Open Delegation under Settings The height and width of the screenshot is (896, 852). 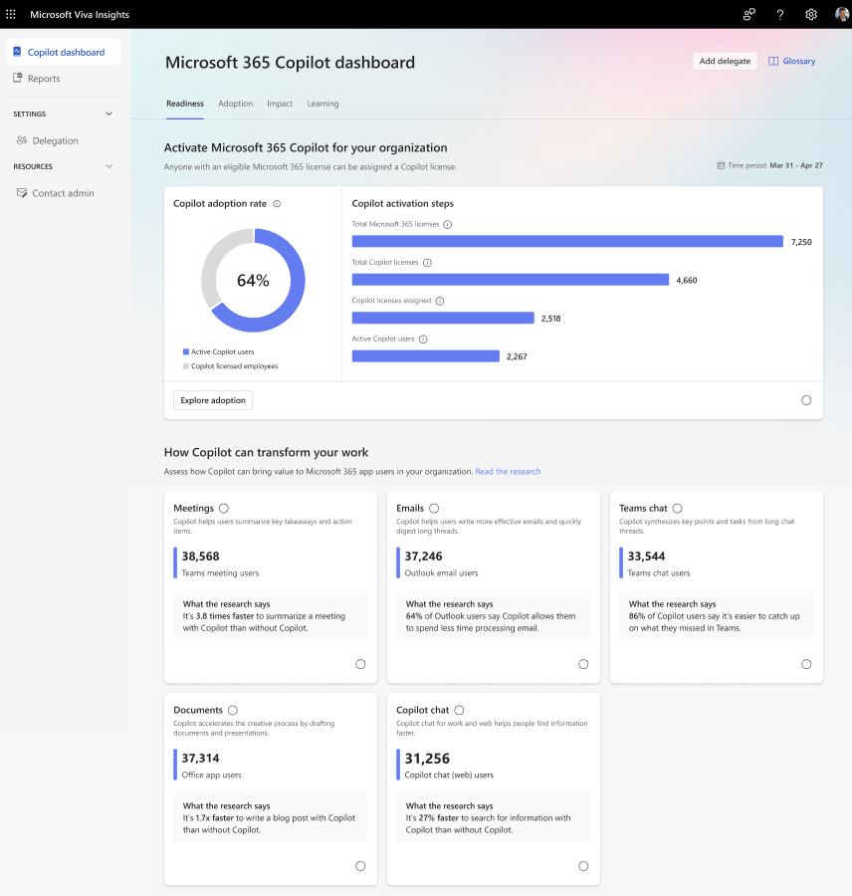[57, 140]
